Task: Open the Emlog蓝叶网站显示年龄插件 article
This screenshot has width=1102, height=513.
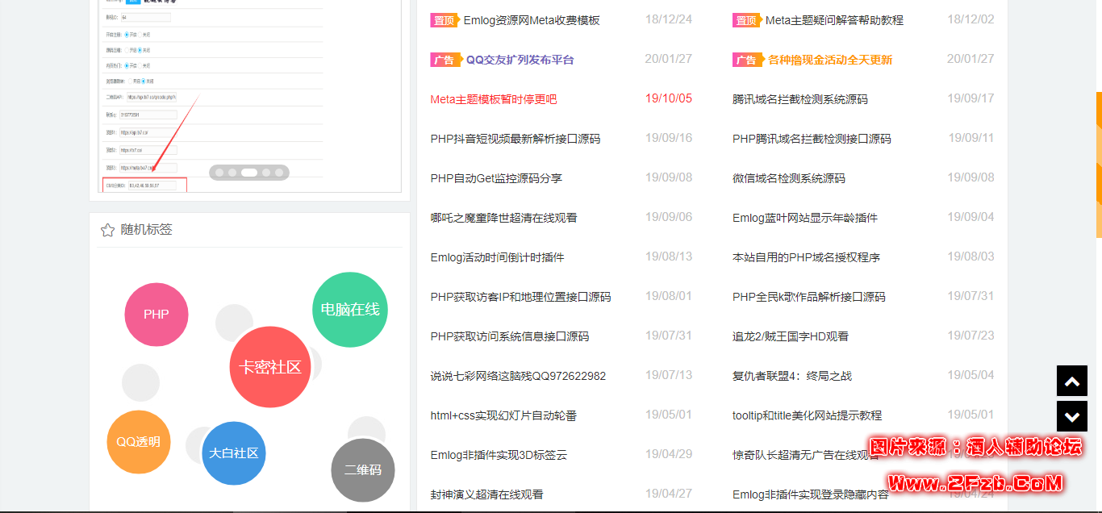Action: tap(804, 218)
